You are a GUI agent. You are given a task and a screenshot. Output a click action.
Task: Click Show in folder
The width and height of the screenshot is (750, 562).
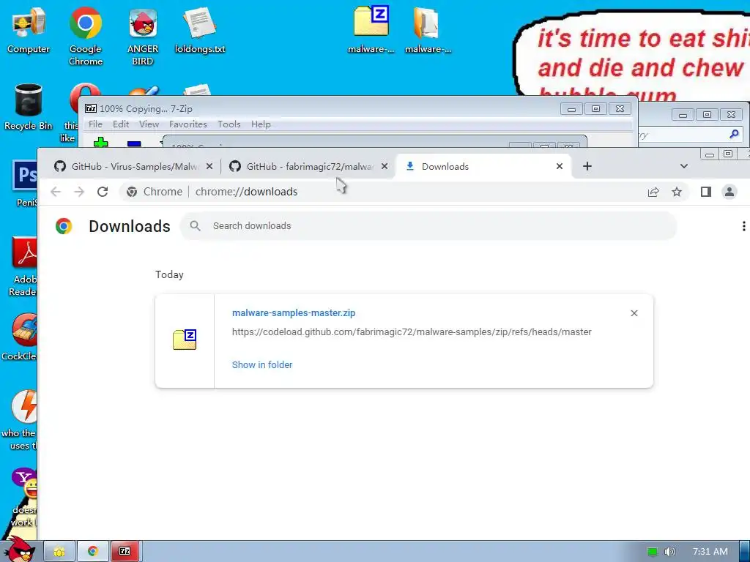click(x=262, y=364)
